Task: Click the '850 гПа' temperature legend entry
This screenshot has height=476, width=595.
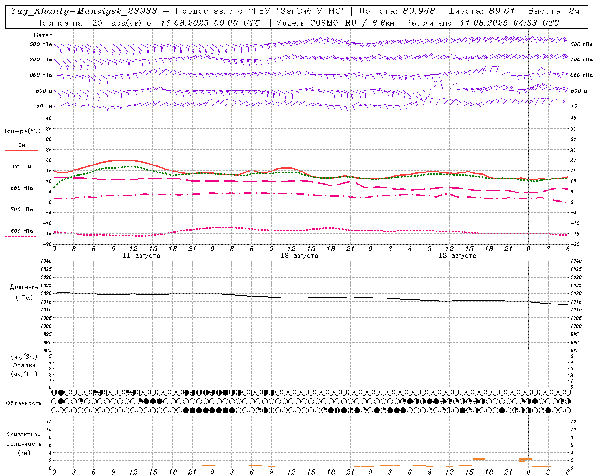Action: coord(22,188)
